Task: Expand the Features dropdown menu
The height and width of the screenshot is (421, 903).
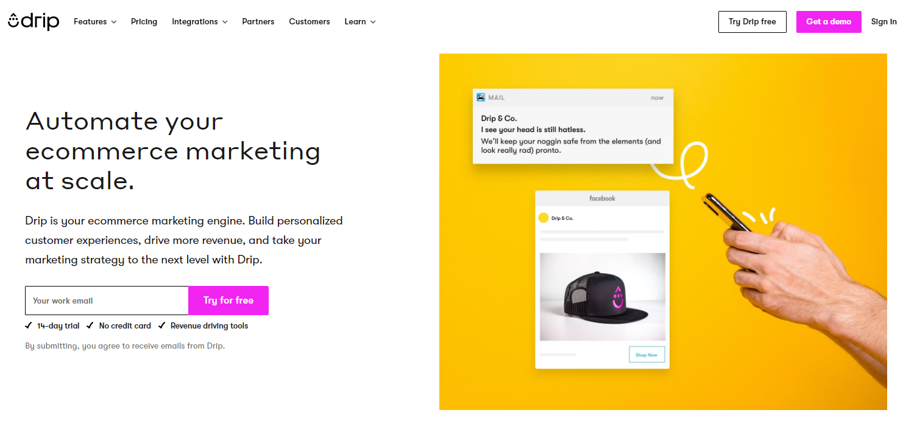Action: 94,21
